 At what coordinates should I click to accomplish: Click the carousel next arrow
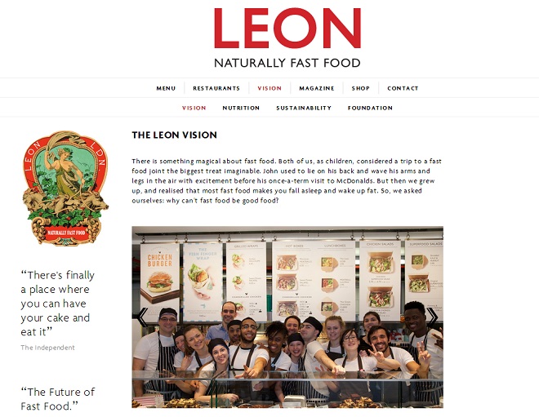(432, 317)
